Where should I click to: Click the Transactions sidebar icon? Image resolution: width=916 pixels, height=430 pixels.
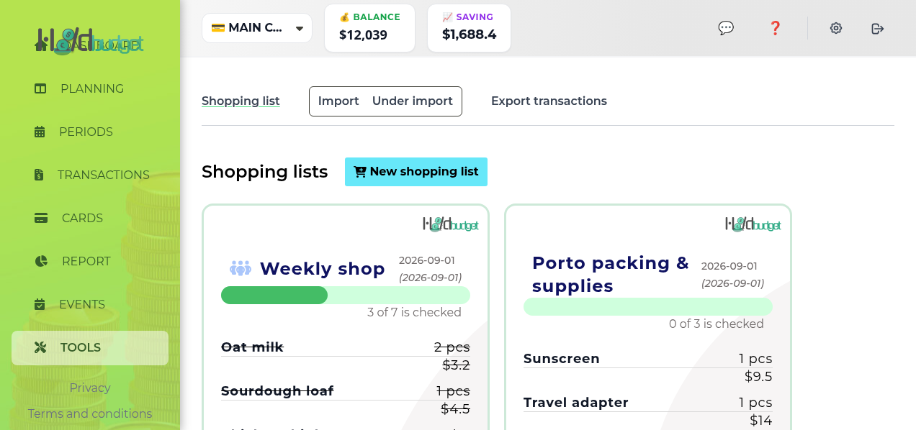click(x=39, y=175)
